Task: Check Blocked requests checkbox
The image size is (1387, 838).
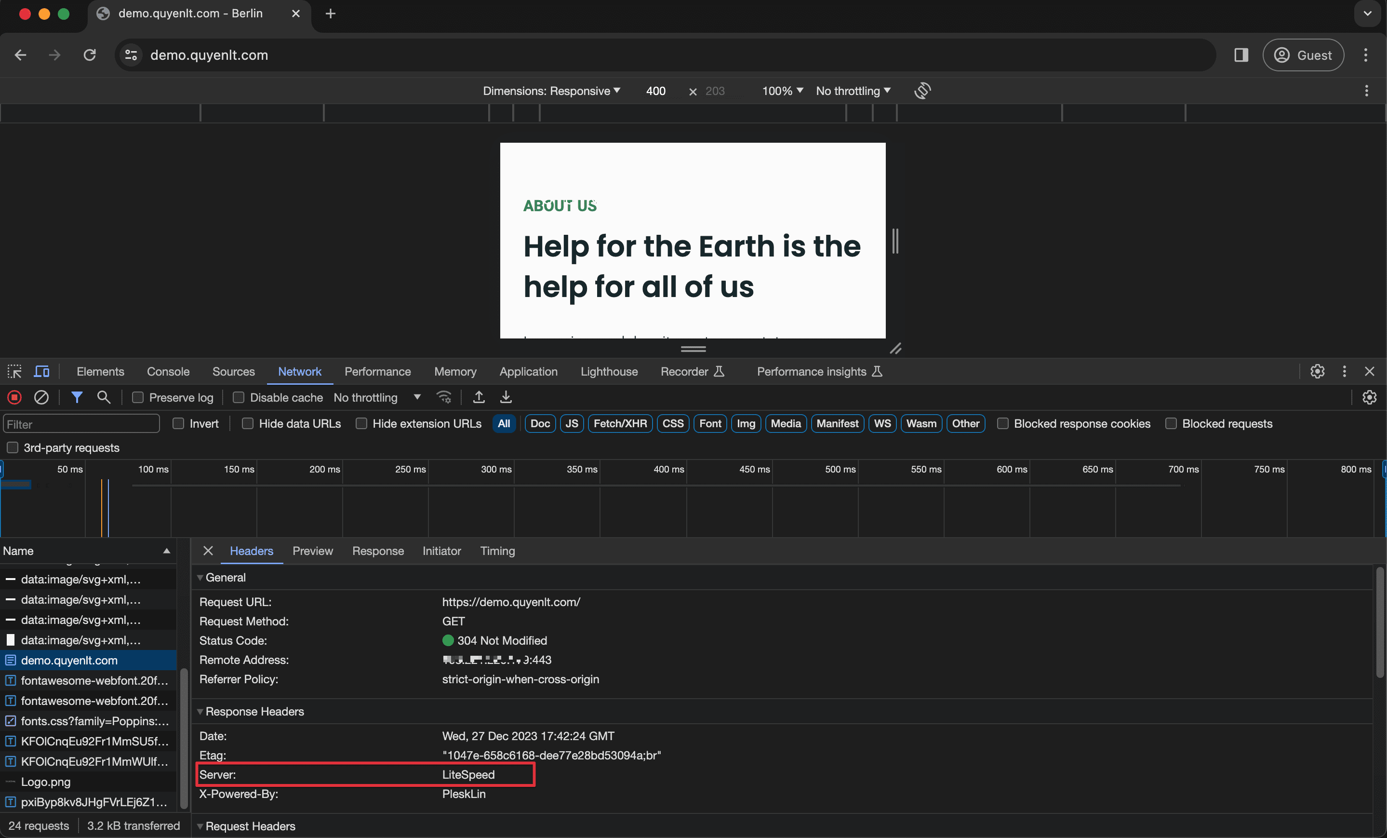Action: [x=1171, y=423]
